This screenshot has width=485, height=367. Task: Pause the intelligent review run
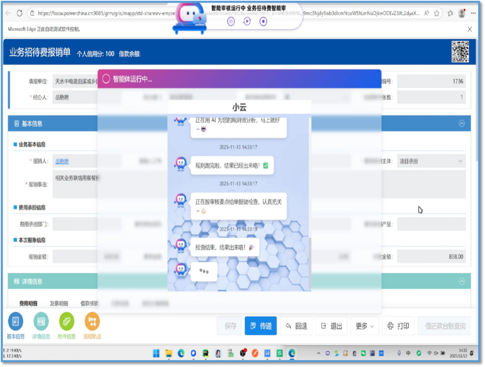231,22
